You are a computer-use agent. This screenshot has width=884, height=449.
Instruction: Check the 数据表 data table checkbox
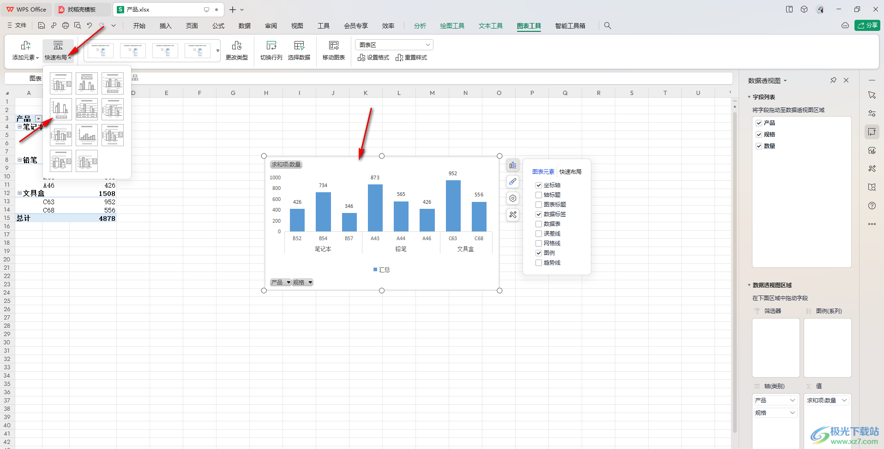pos(539,224)
